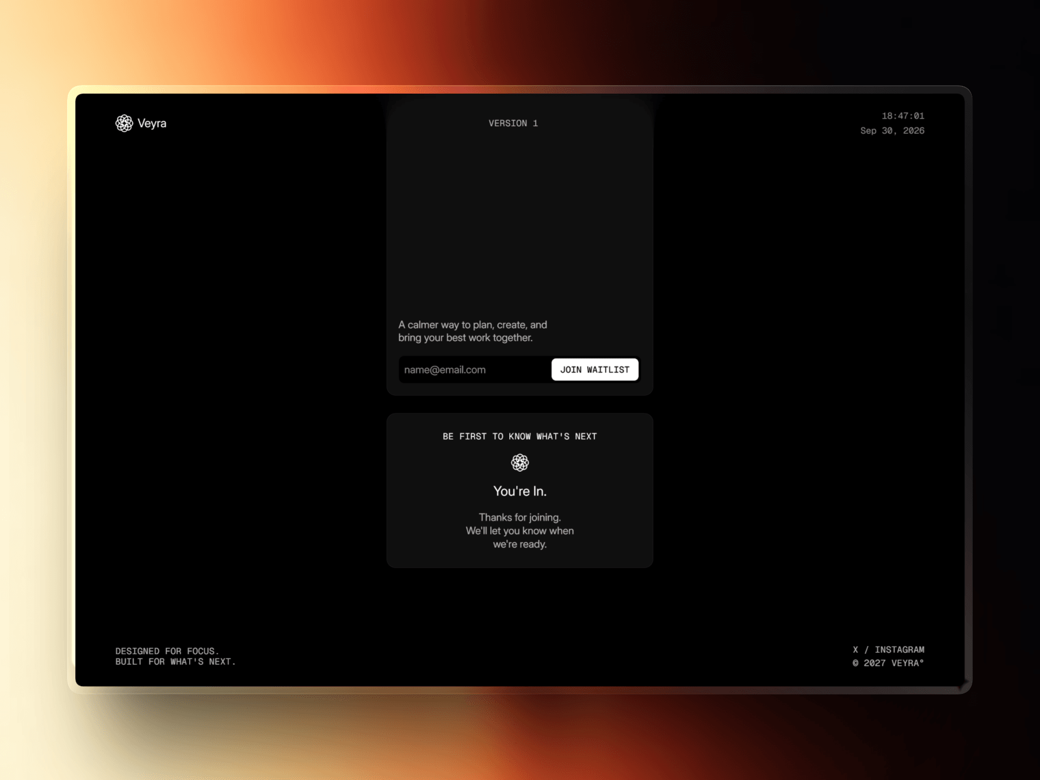
Task: Click the VERSION 1 label
Action: (513, 123)
